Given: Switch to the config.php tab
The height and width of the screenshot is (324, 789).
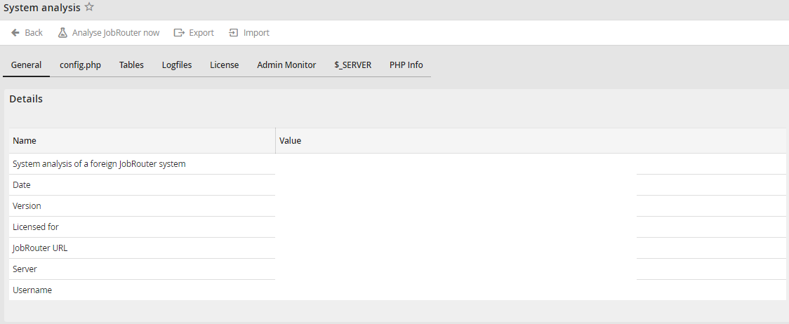Looking at the screenshot, I should pos(81,65).
